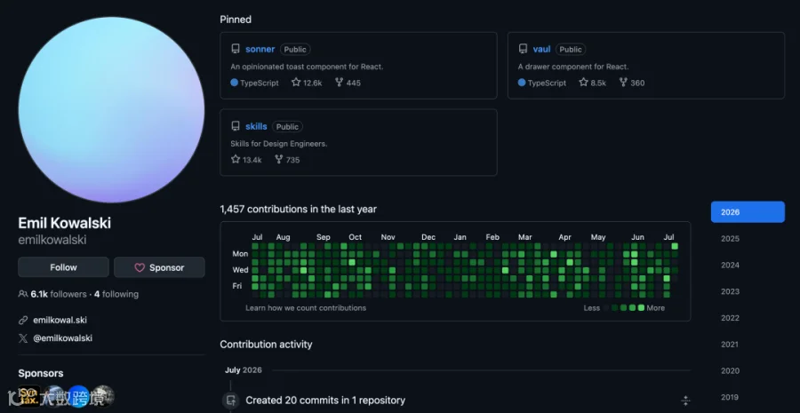The image size is (800, 413).
Task: Click the Emil Kowalski name heading
Action: point(64,223)
